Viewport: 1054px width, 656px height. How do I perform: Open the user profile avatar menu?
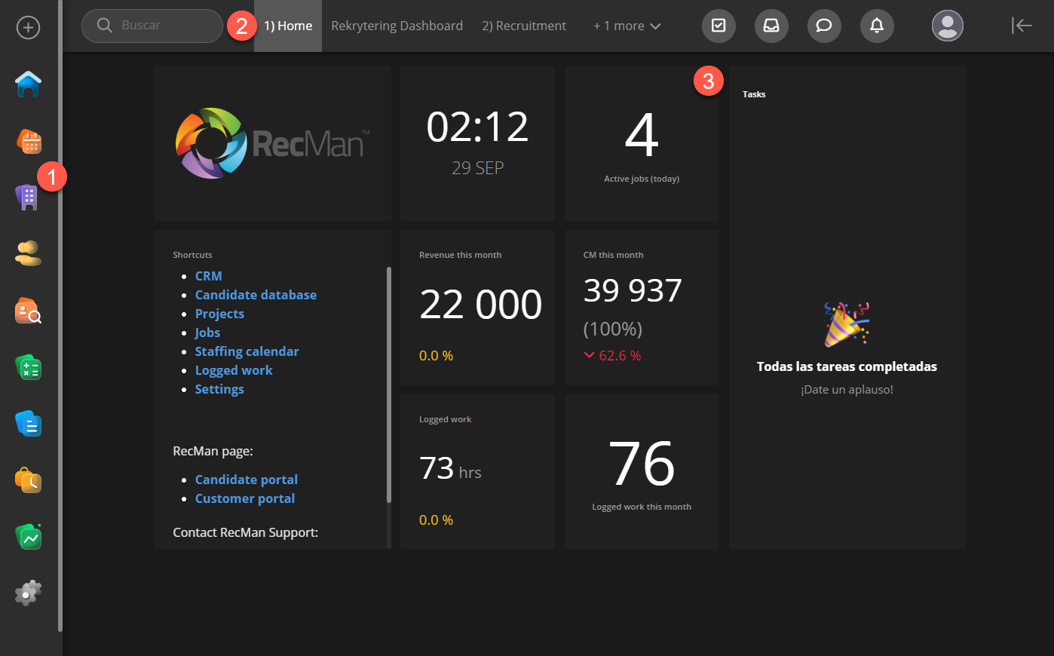948,26
